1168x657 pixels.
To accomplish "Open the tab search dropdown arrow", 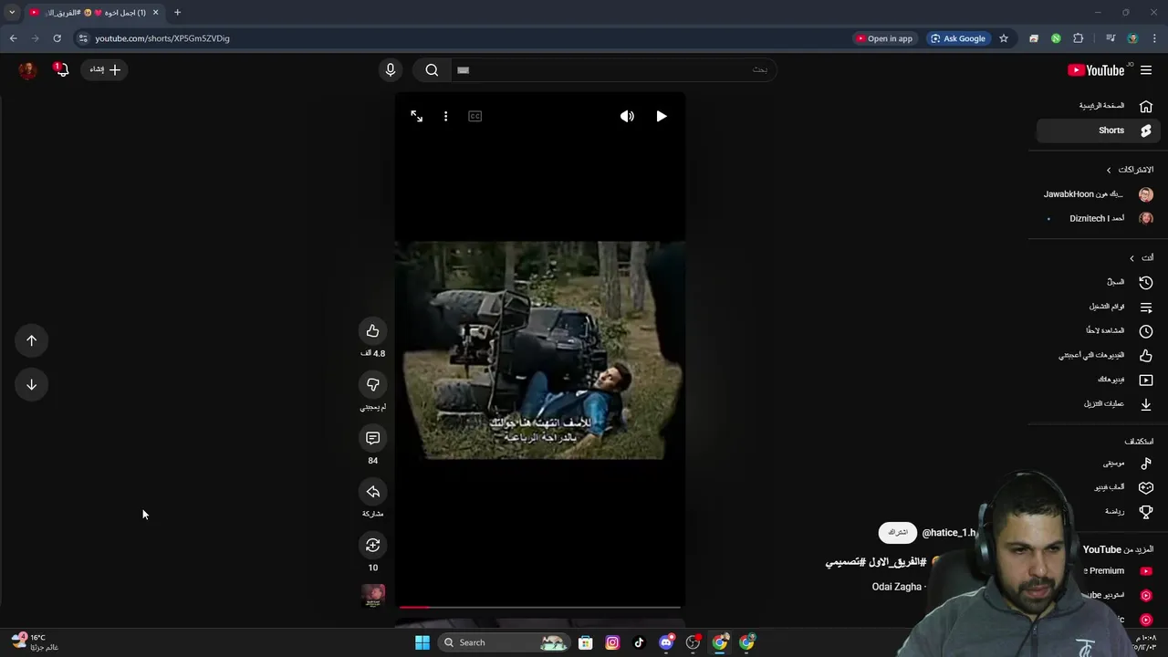I will [x=12, y=12].
